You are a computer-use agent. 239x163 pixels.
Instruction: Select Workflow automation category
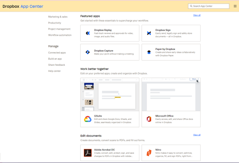(60, 35)
